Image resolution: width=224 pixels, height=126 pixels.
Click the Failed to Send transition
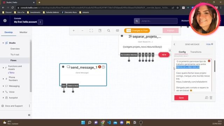point(73,86)
